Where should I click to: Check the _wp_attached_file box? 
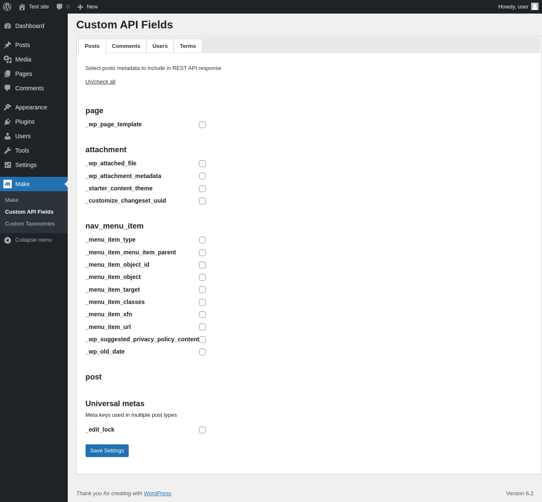[x=202, y=164]
